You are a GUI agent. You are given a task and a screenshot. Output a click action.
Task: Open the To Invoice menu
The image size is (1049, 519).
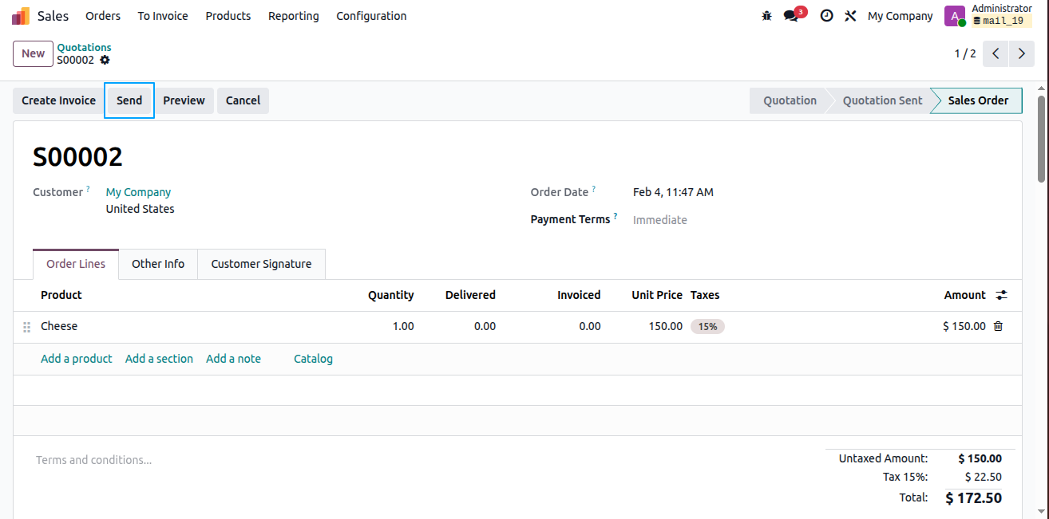(x=163, y=16)
